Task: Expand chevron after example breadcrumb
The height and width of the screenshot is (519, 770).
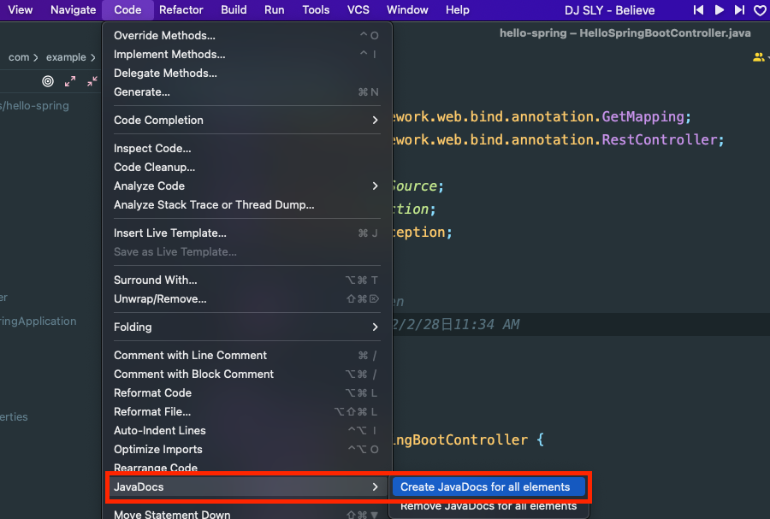Action: 92,58
